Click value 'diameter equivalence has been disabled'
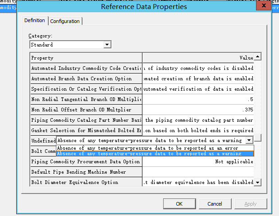The image size is (279, 216). point(198,182)
